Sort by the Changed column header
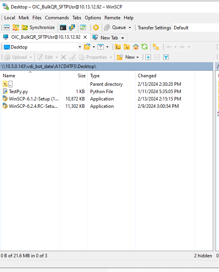This screenshot has width=219, height=272. point(165,76)
